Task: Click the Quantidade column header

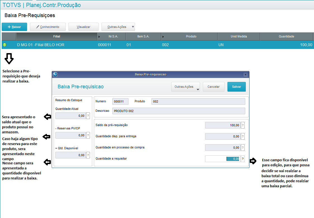Action: pyautogui.click(x=286, y=36)
